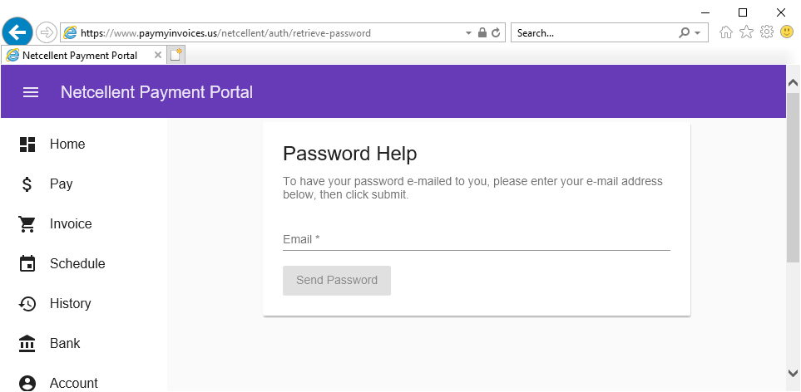Screen dimensions: 801x392
Task: Click the browser back arrow button
Action: [x=17, y=33]
